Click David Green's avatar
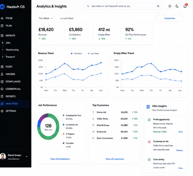Image resolution: width=193 pixels, height=176 pixels. [x=3, y=157]
